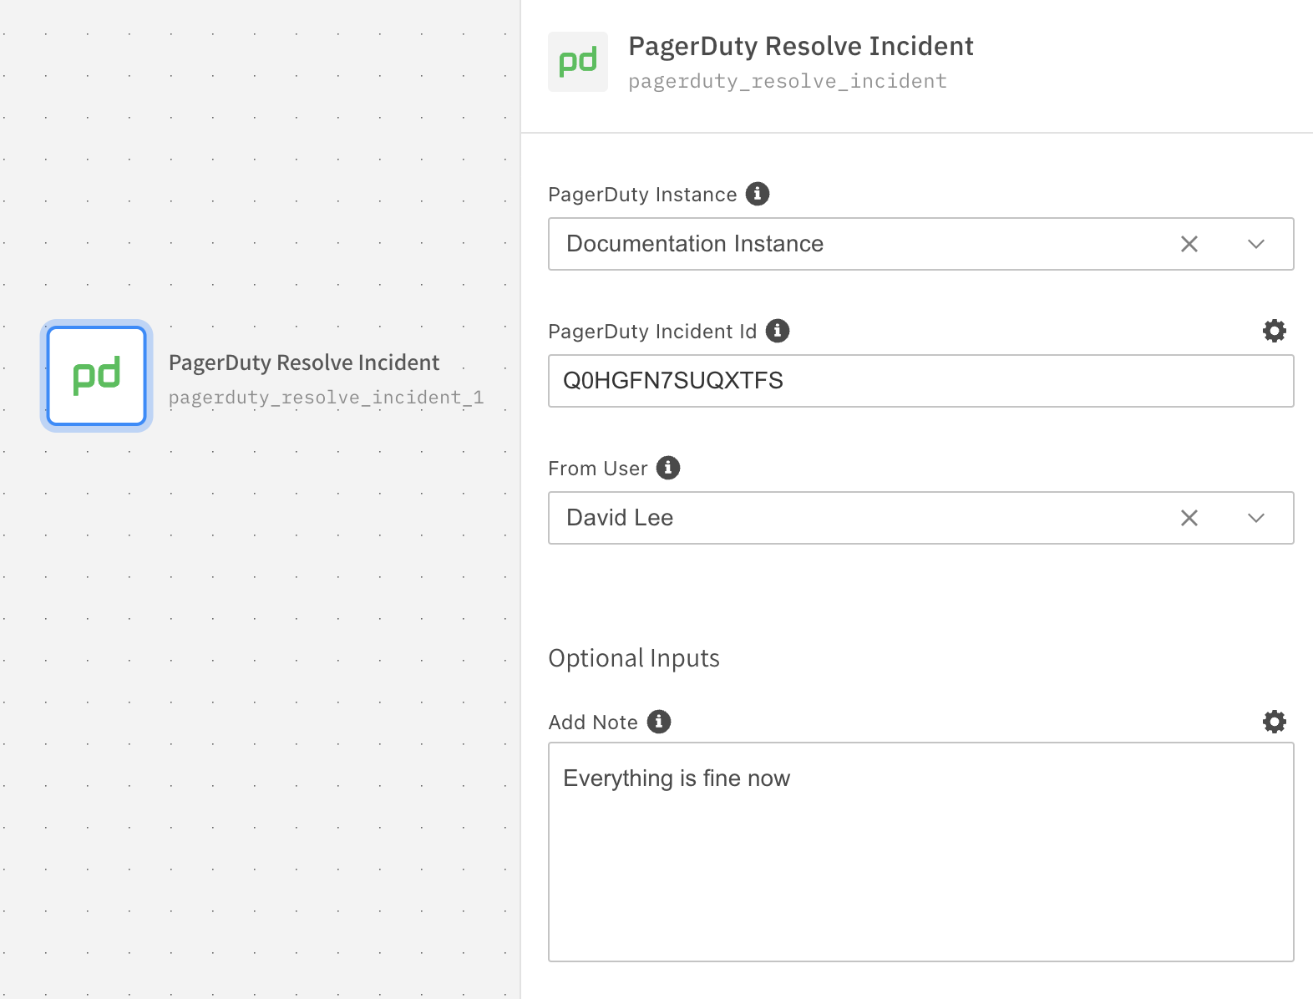Select the PagerDuty Resolve Incident node label

click(304, 363)
